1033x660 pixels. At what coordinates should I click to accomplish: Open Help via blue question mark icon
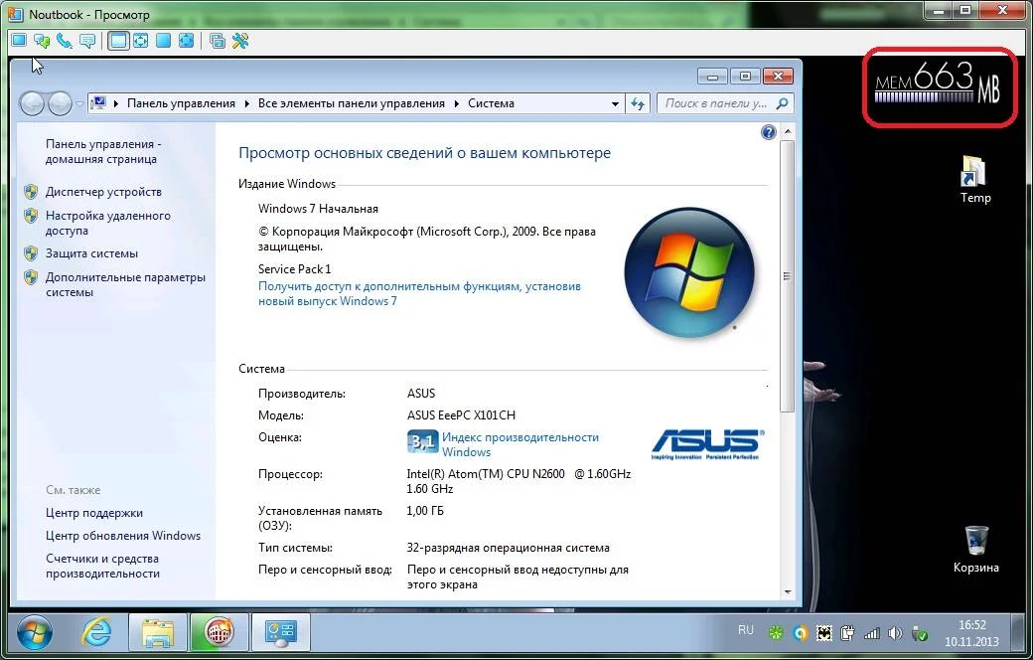[768, 132]
